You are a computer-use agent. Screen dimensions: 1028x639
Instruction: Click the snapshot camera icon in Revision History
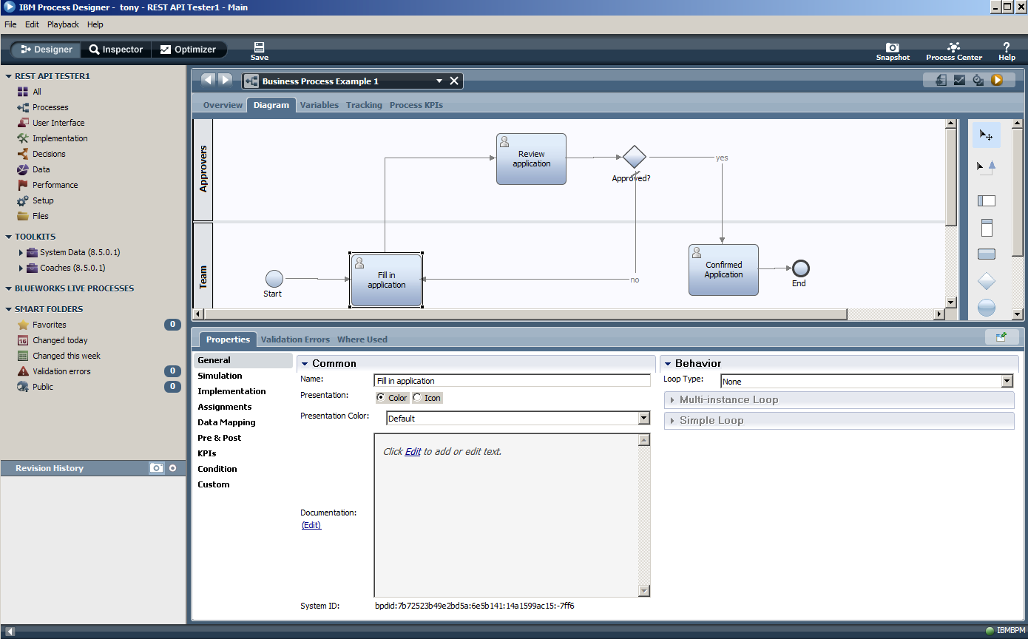156,468
